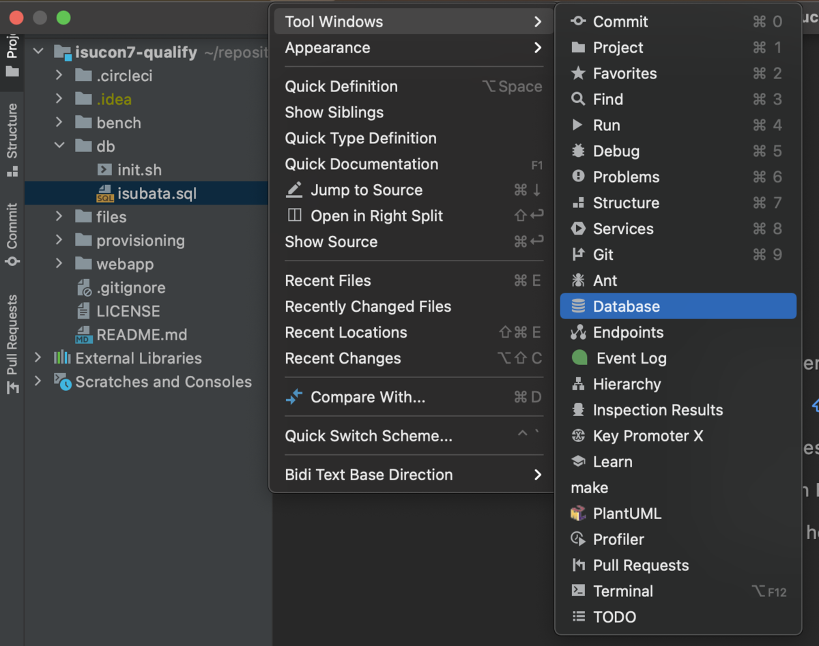This screenshot has width=819, height=646.
Task: Open the Pull Requests side tab
Action: pos(12,344)
